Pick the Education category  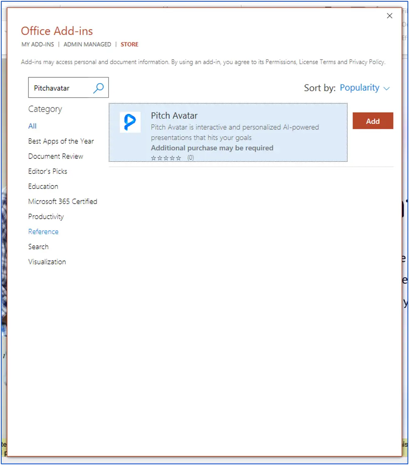pyautogui.click(x=43, y=186)
